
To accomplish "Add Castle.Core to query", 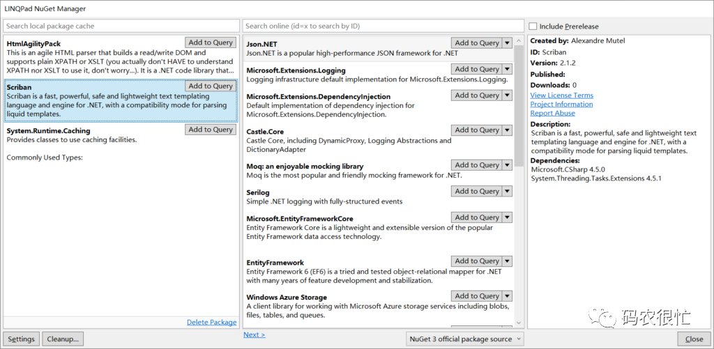I will [477, 130].
